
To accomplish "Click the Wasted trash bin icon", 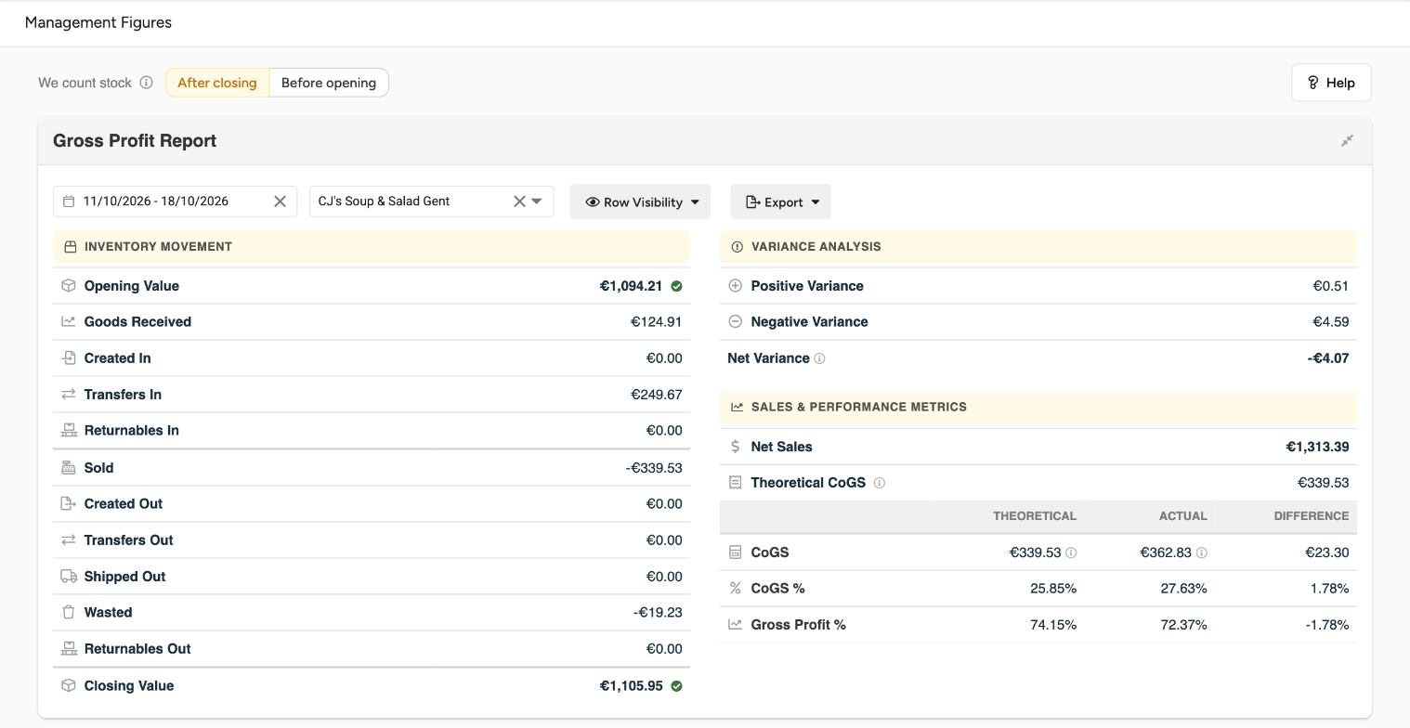I will 68,613.
